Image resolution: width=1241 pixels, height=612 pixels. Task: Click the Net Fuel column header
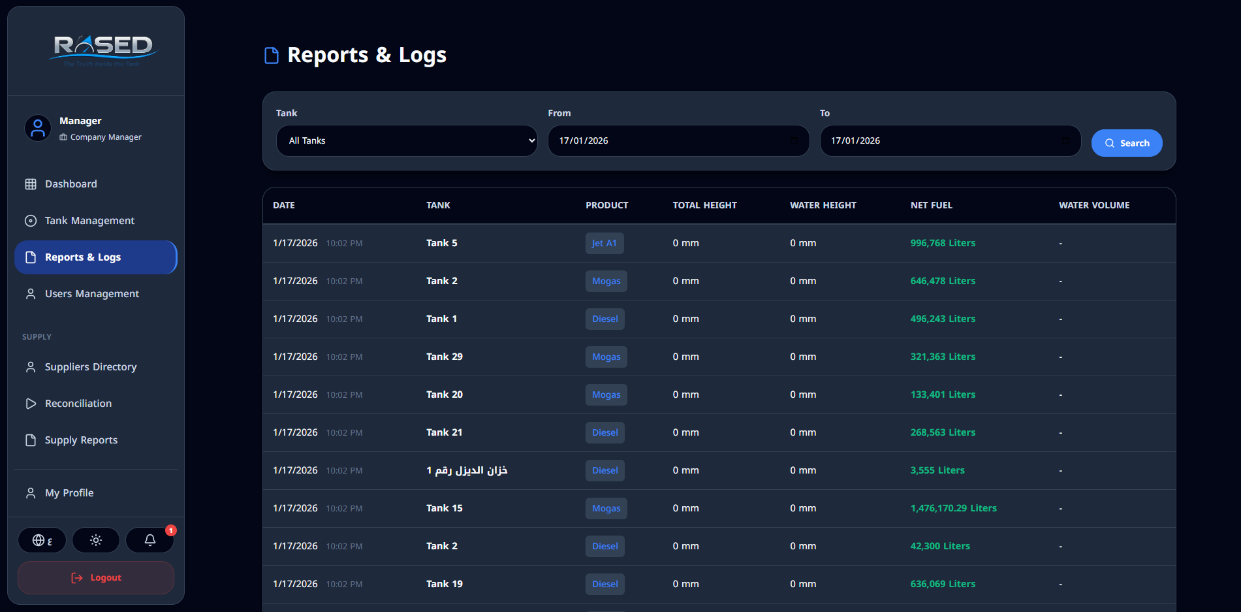pos(931,205)
